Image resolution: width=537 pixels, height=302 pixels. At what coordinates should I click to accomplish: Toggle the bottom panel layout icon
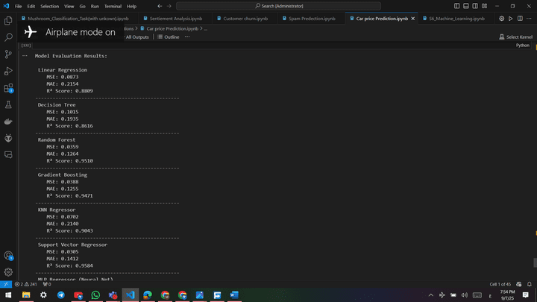[x=466, y=6]
